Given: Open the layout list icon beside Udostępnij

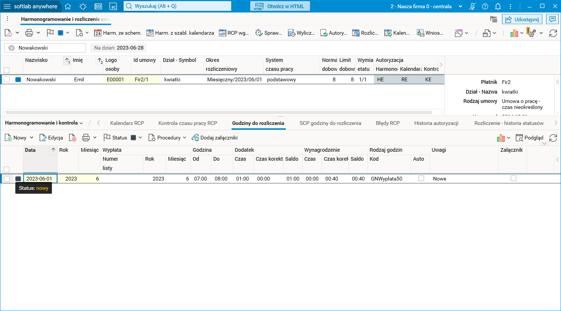Looking at the screenshot, I should (494, 19).
